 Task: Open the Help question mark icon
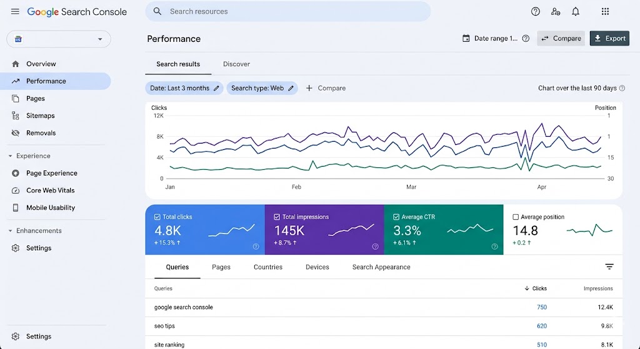tap(535, 11)
